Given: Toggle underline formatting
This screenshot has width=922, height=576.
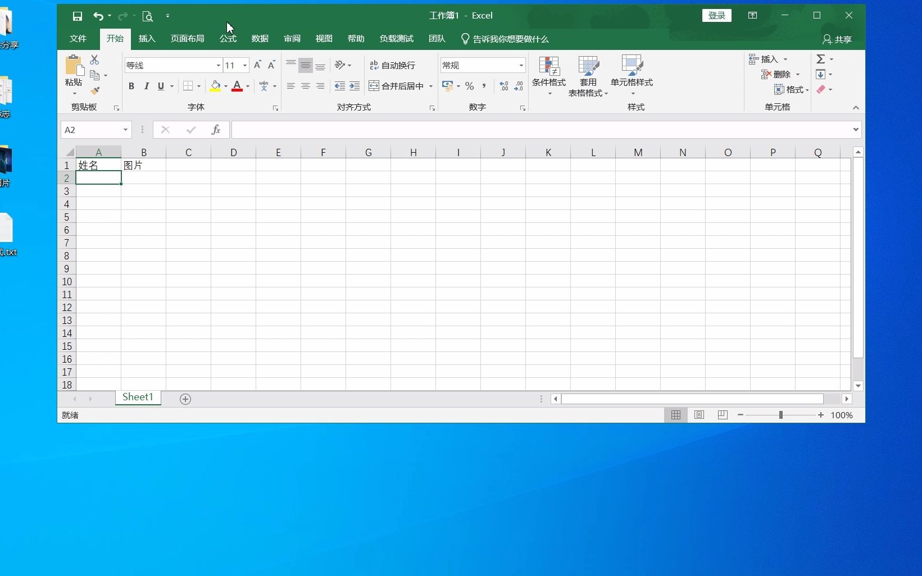Looking at the screenshot, I should [161, 86].
